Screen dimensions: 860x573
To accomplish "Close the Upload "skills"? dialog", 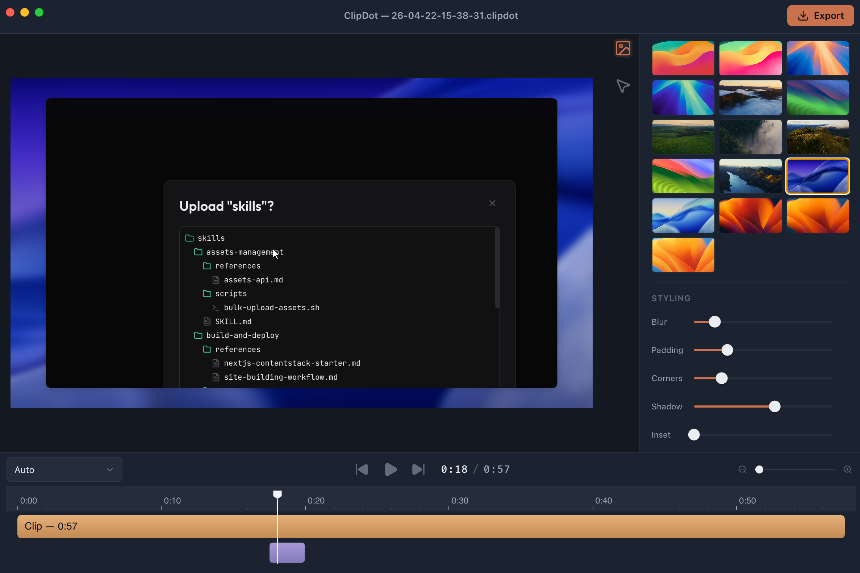I will click(x=492, y=203).
